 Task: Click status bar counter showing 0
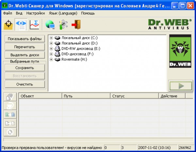(x=112, y=148)
